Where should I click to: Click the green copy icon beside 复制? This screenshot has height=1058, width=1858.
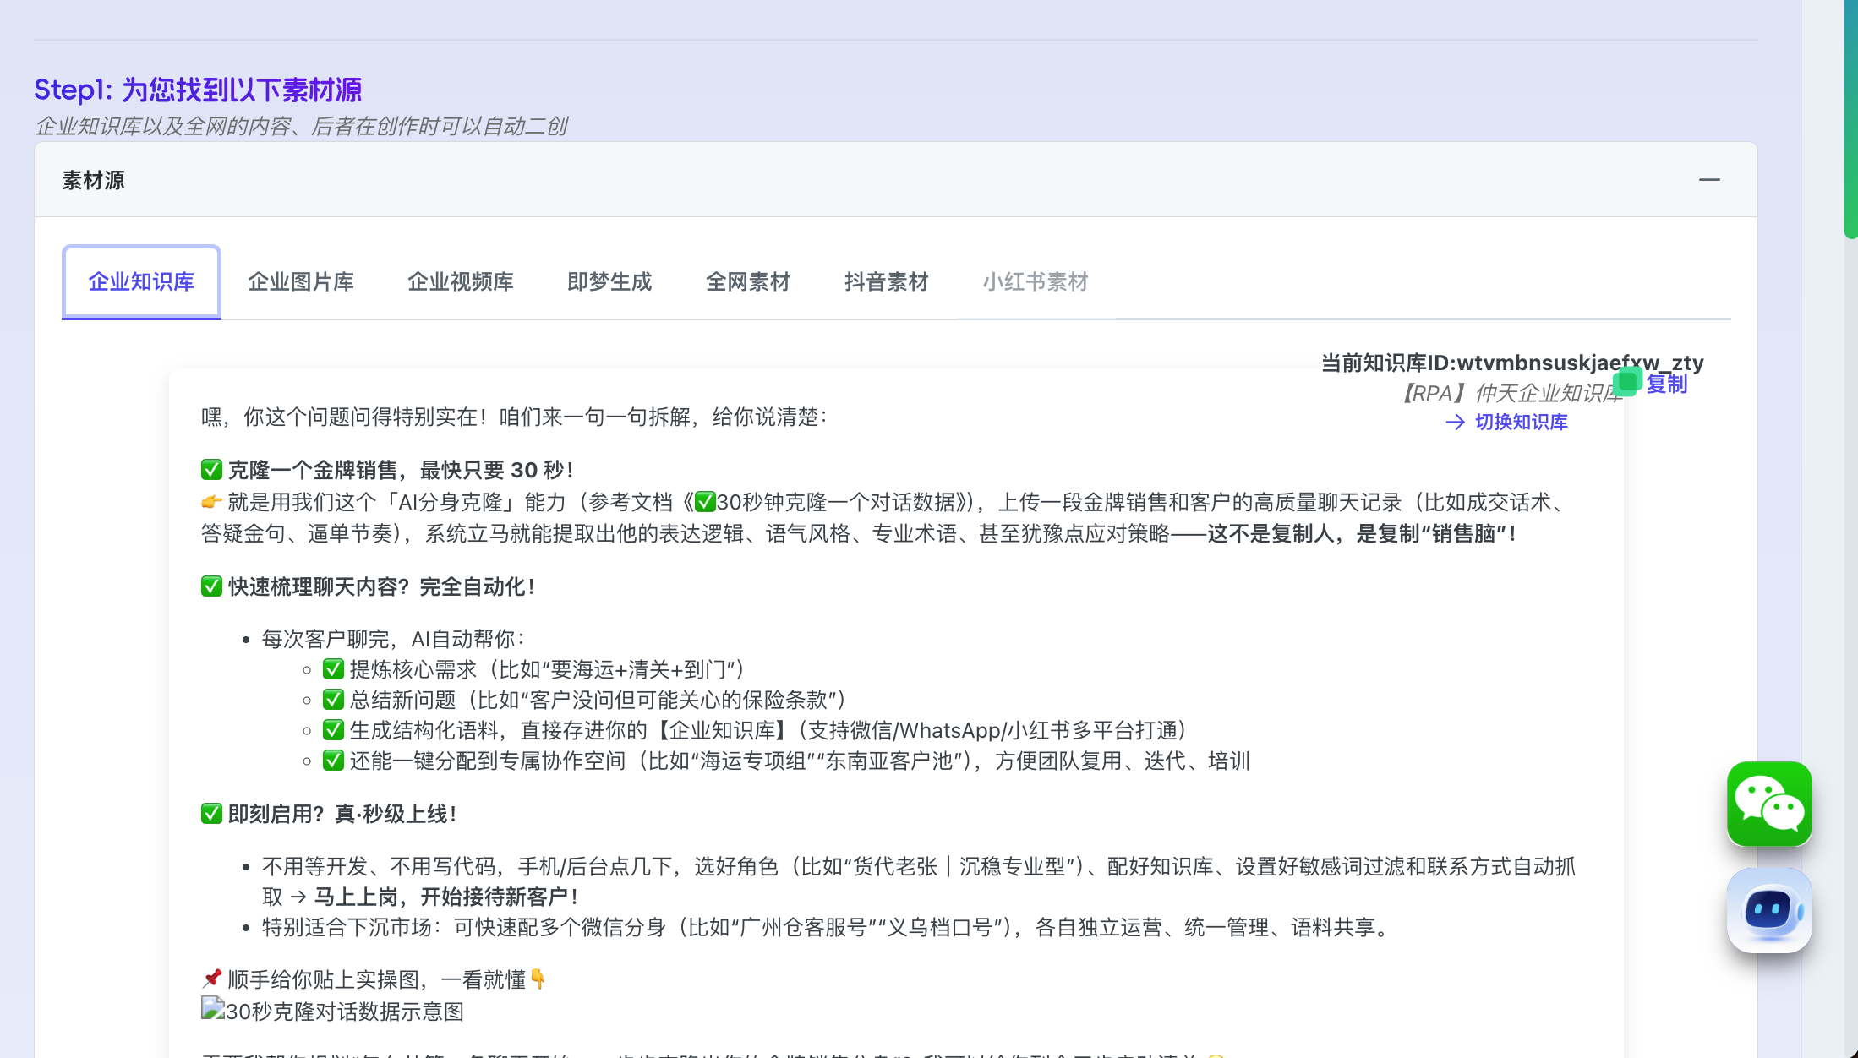tap(1627, 382)
